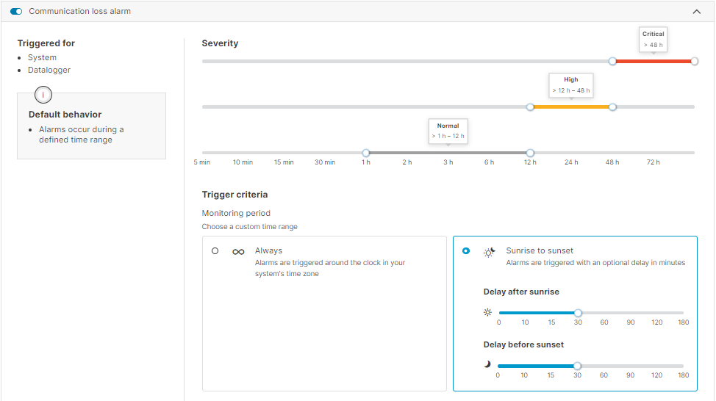Collapse the Communication loss alarm panel

pos(697,12)
